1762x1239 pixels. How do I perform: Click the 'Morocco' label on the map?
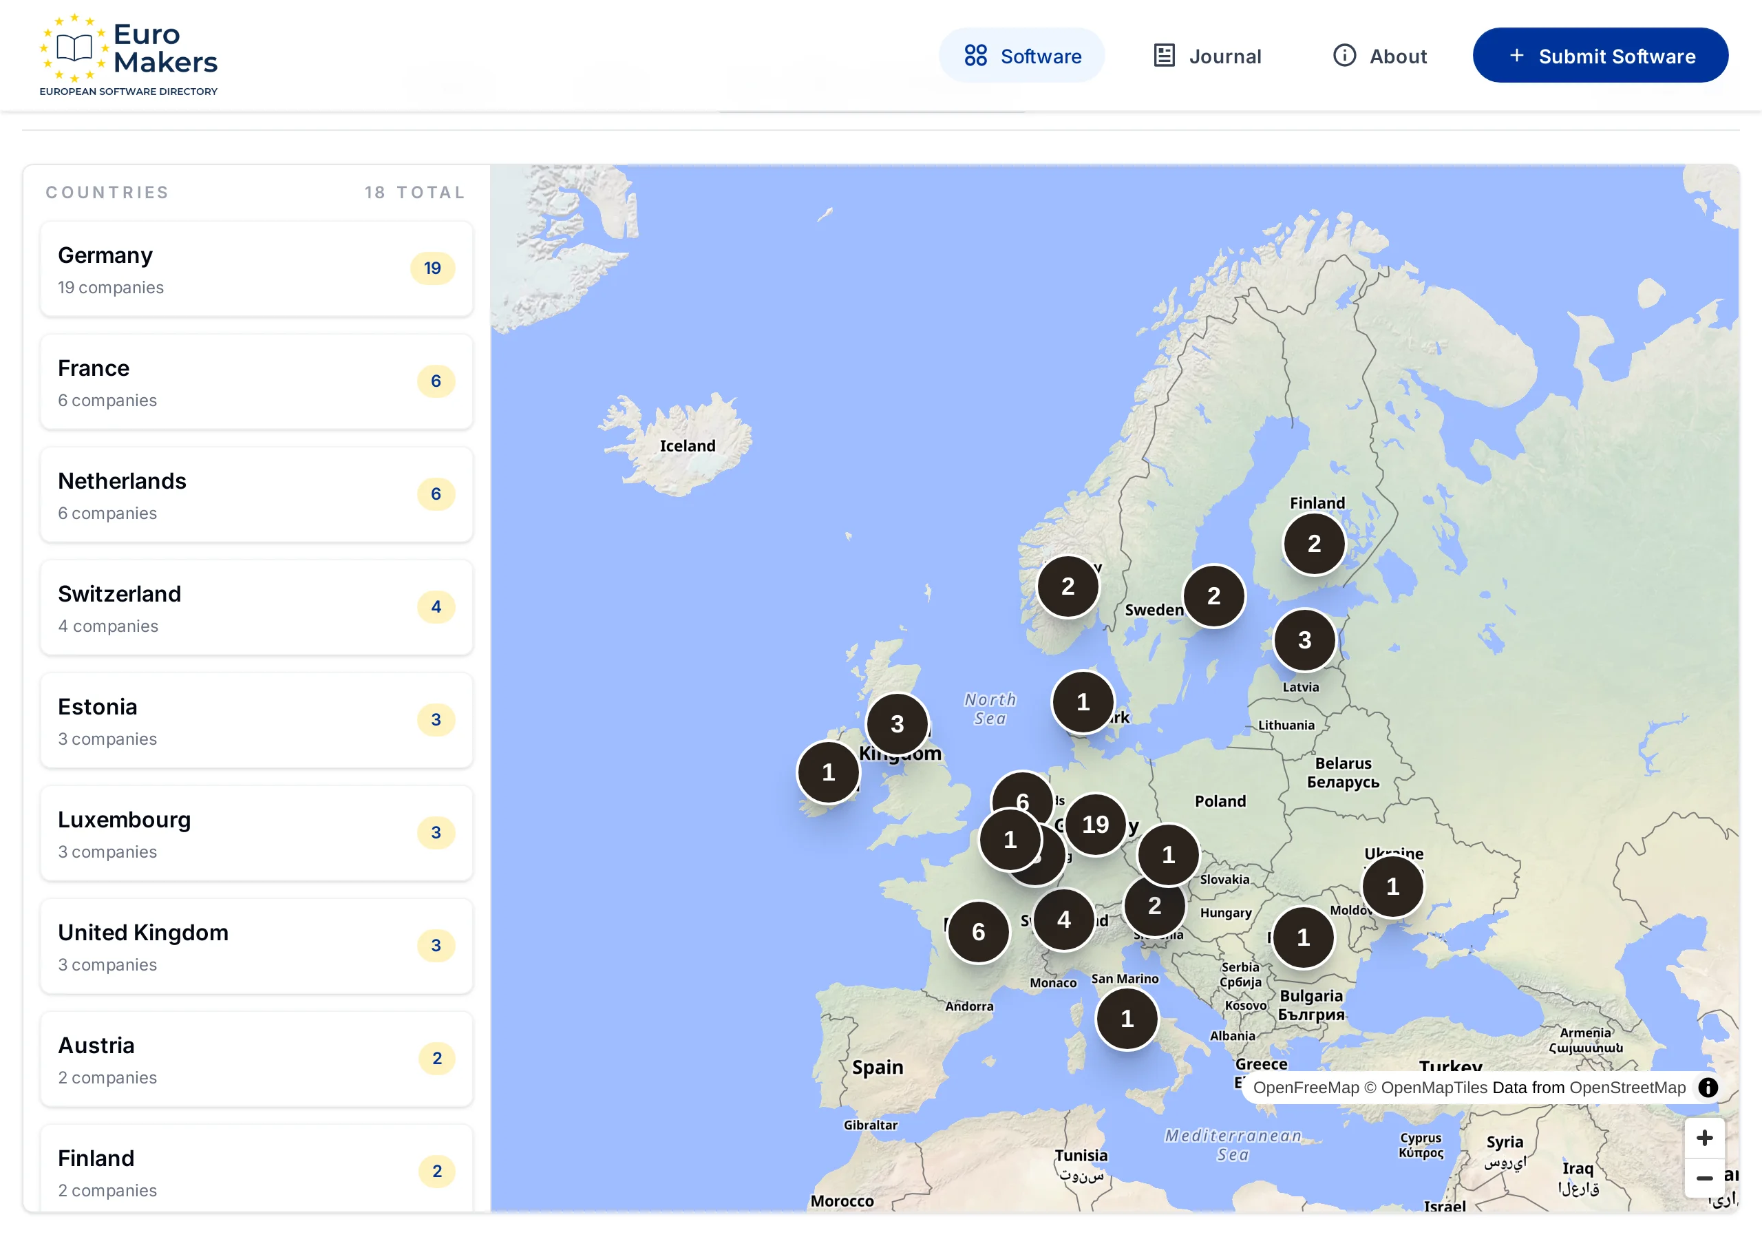842,1201
